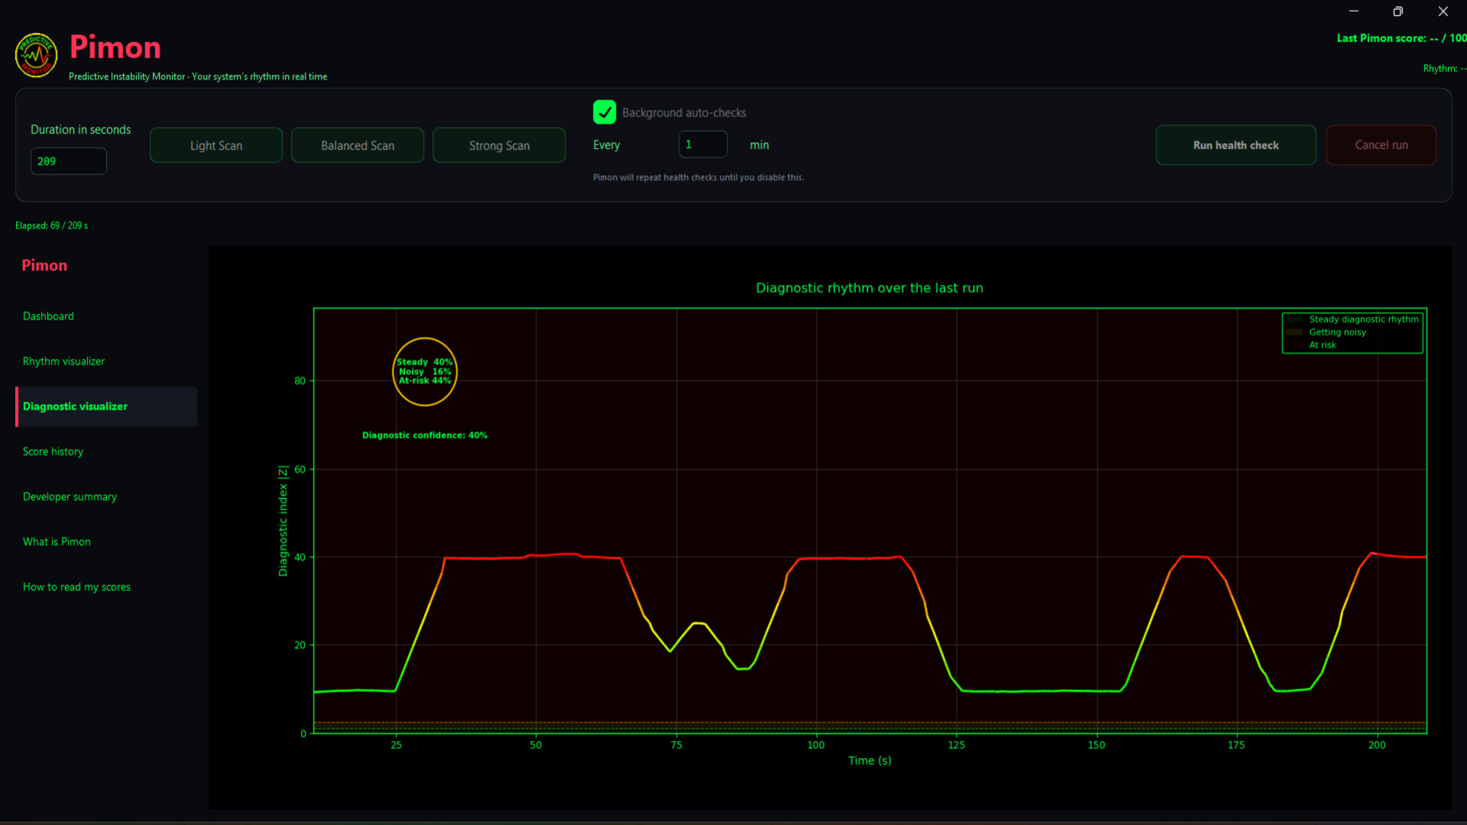Click the Rhythm status readout at top right
The height and width of the screenshot is (825, 1467).
tap(1444, 69)
